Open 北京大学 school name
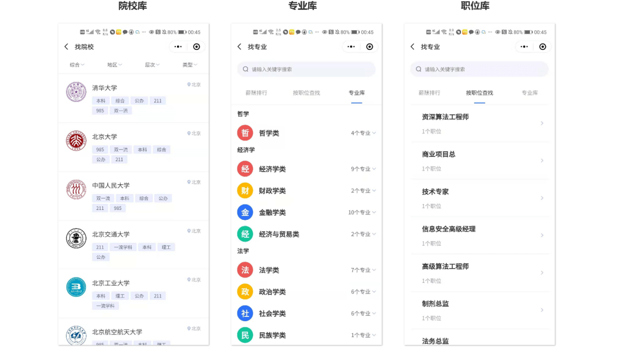This screenshot has height=364, width=621. click(105, 136)
